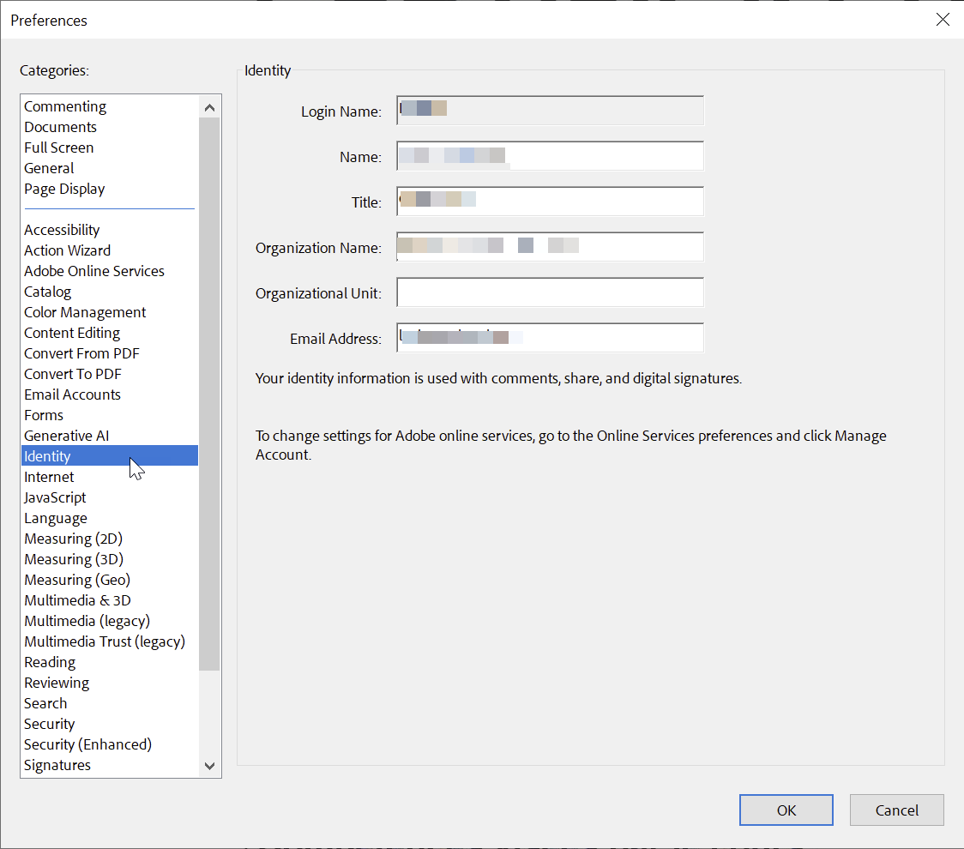
Task: Select the Commenting category
Action: point(65,106)
